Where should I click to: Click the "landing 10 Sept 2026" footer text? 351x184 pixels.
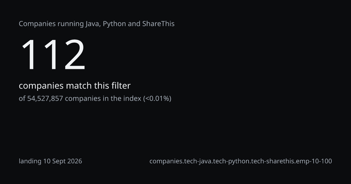click(51, 161)
